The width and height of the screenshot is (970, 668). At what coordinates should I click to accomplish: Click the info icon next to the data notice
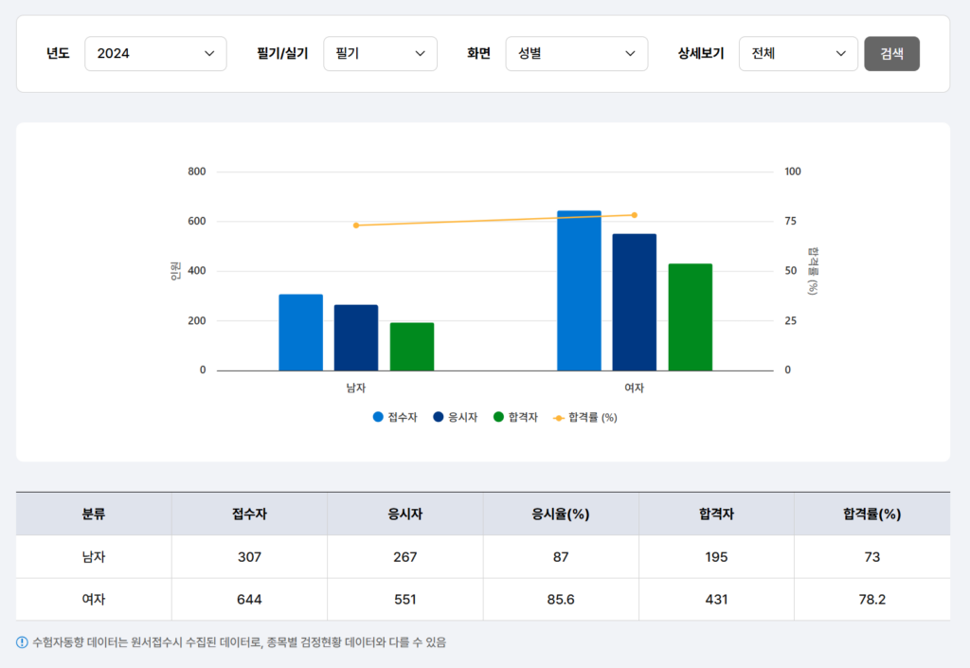[22, 642]
